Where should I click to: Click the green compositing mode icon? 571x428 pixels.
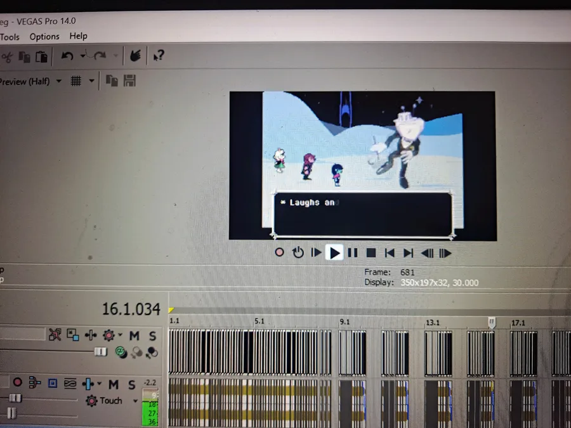(121, 352)
